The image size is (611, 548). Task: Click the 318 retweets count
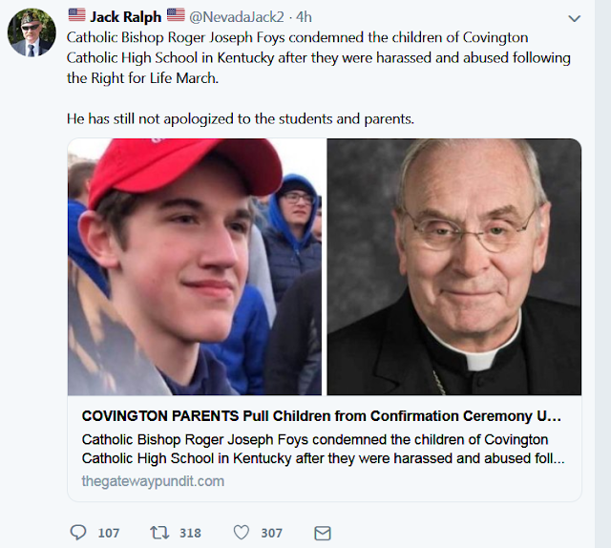click(x=190, y=533)
